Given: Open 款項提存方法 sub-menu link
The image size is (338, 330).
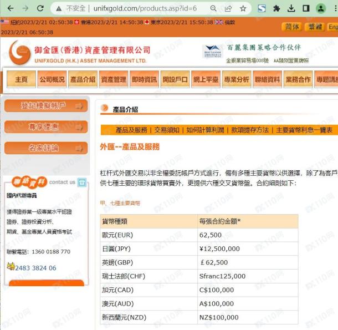Looking at the screenshot, I should (250, 130).
